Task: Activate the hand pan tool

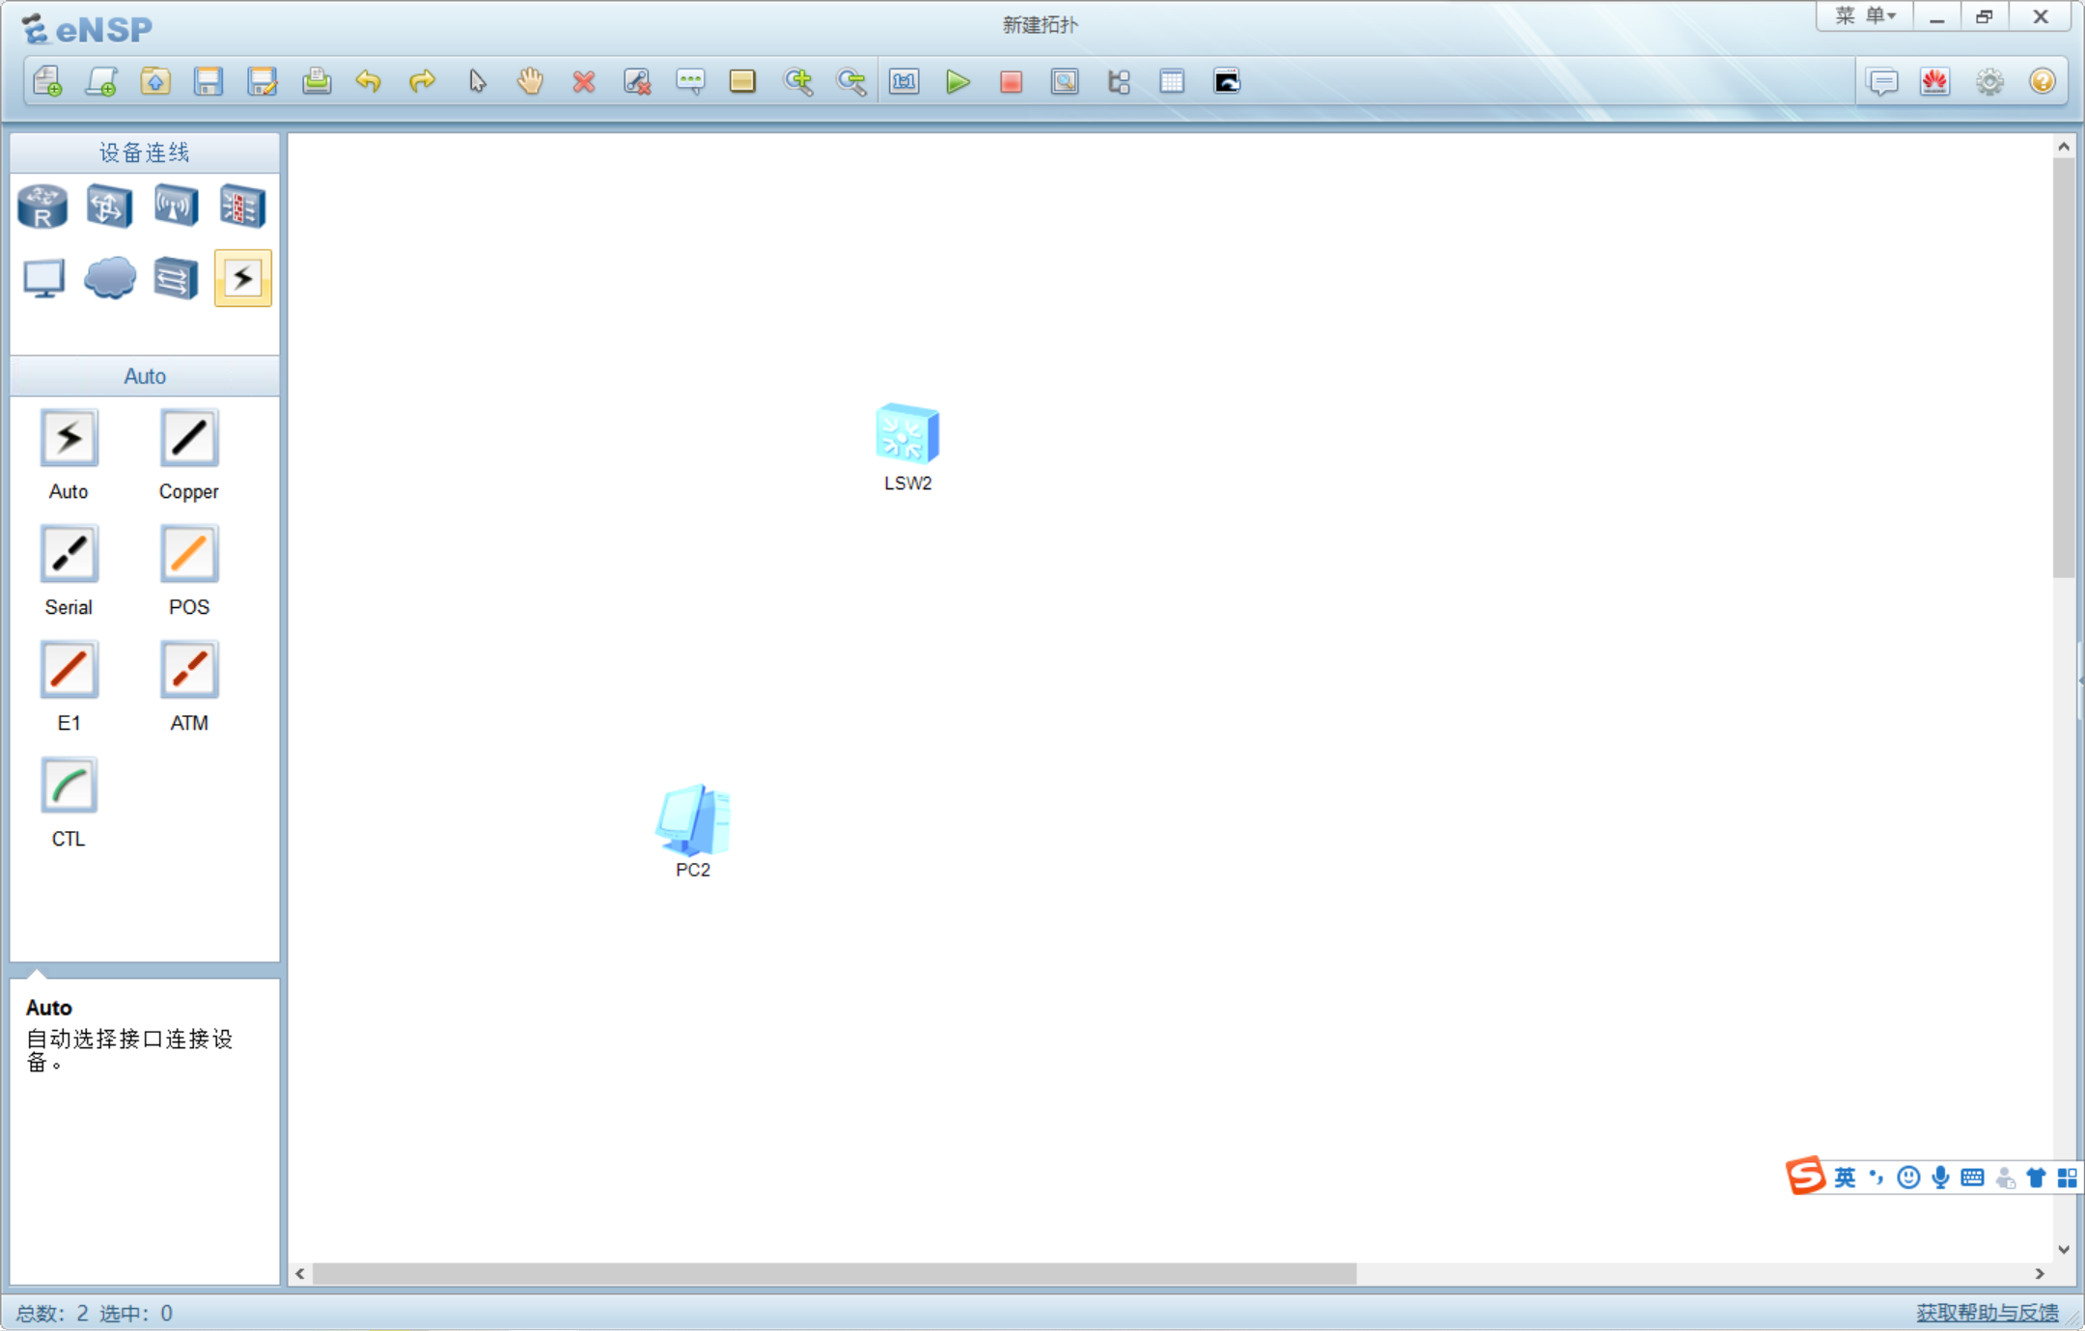Action: 530,82
